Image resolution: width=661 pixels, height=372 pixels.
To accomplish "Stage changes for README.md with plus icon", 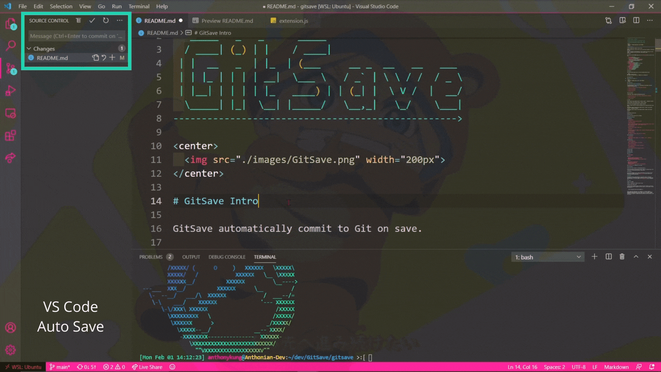I will [x=112, y=58].
